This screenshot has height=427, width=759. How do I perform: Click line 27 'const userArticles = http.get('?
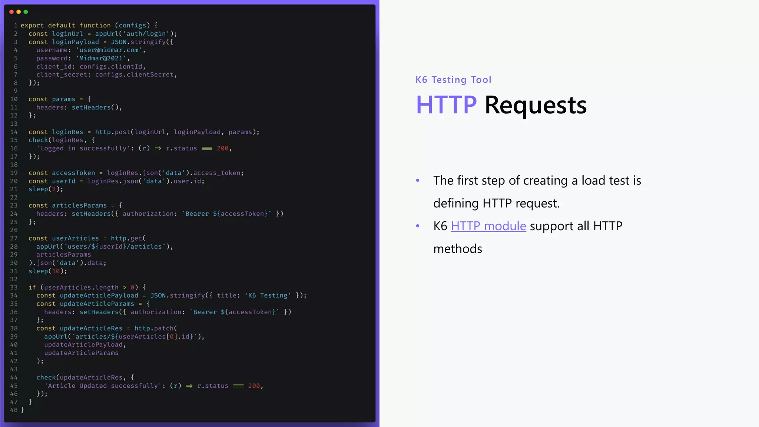(87, 238)
